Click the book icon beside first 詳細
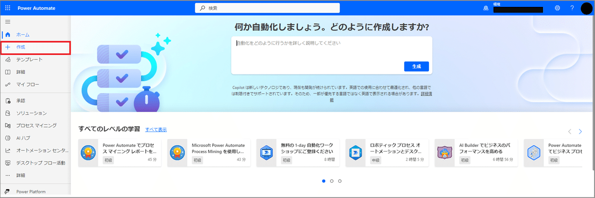This screenshot has height=198, width=595. pos(7,72)
